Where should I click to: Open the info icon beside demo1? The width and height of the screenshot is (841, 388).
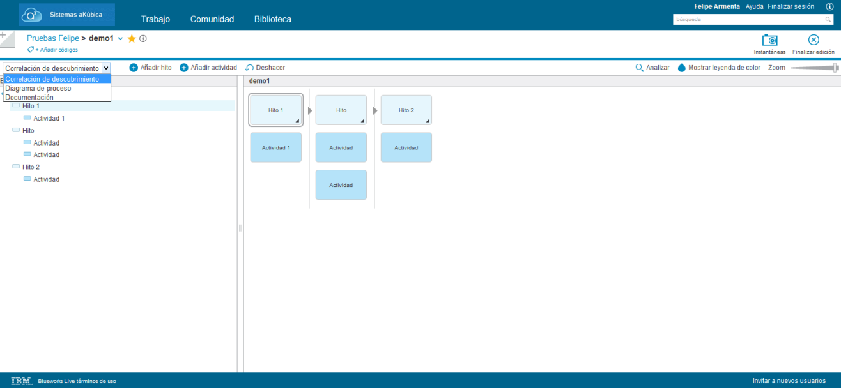point(143,38)
